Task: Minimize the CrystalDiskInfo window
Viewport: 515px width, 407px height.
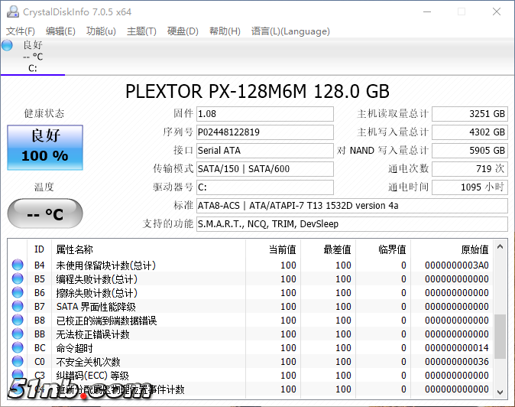Action: [427, 11]
